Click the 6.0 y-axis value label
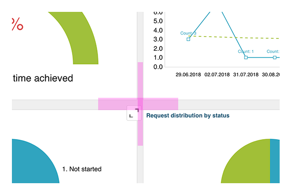 coord(159,12)
